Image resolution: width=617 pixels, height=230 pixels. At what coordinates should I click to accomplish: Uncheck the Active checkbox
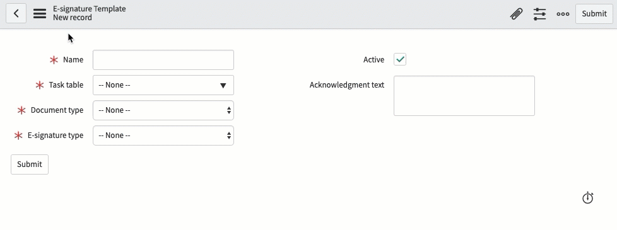pyautogui.click(x=400, y=59)
